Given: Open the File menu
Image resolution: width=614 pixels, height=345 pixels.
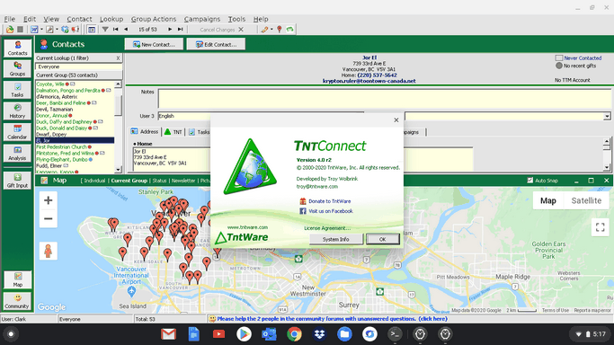Looking at the screenshot, I should click(x=9, y=19).
